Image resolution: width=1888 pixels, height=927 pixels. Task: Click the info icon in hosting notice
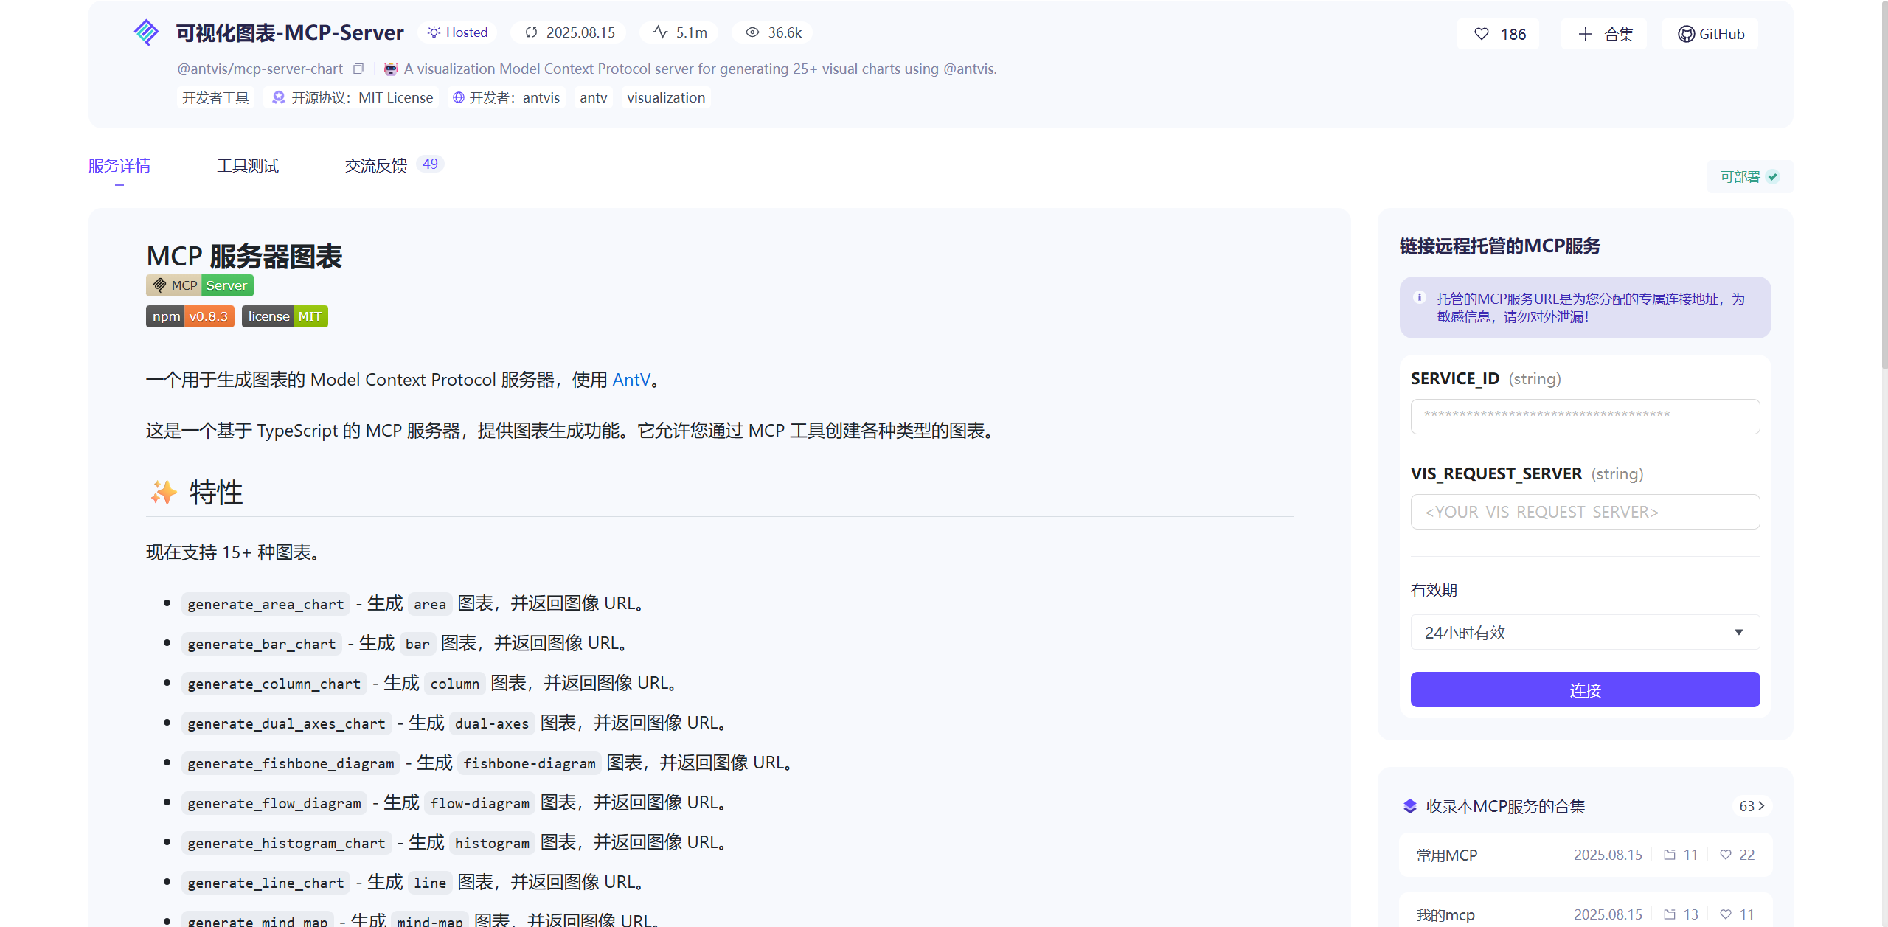pyautogui.click(x=1420, y=297)
